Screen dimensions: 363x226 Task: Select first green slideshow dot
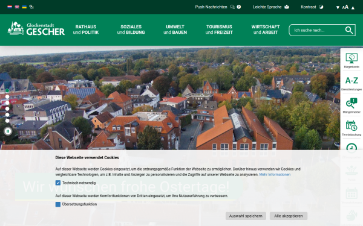pos(7,90)
